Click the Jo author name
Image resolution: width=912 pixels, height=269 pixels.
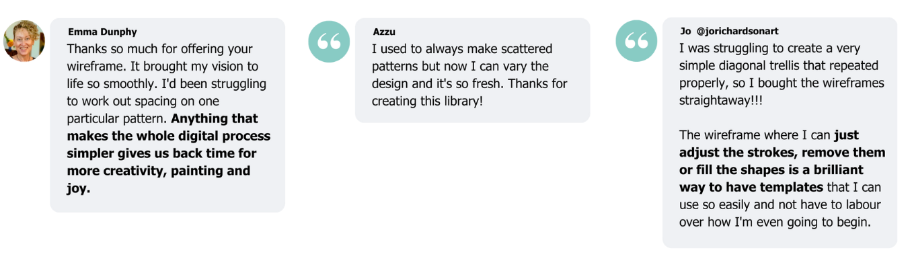(x=685, y=32)
